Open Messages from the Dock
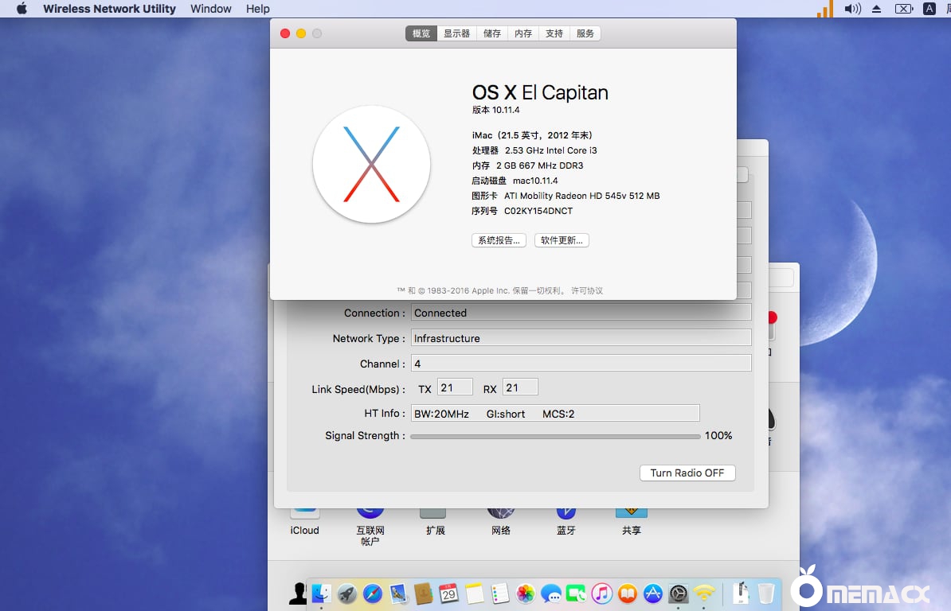Viewport: 951px width, 611px height. pyautogui.click(x=551, y=593)
